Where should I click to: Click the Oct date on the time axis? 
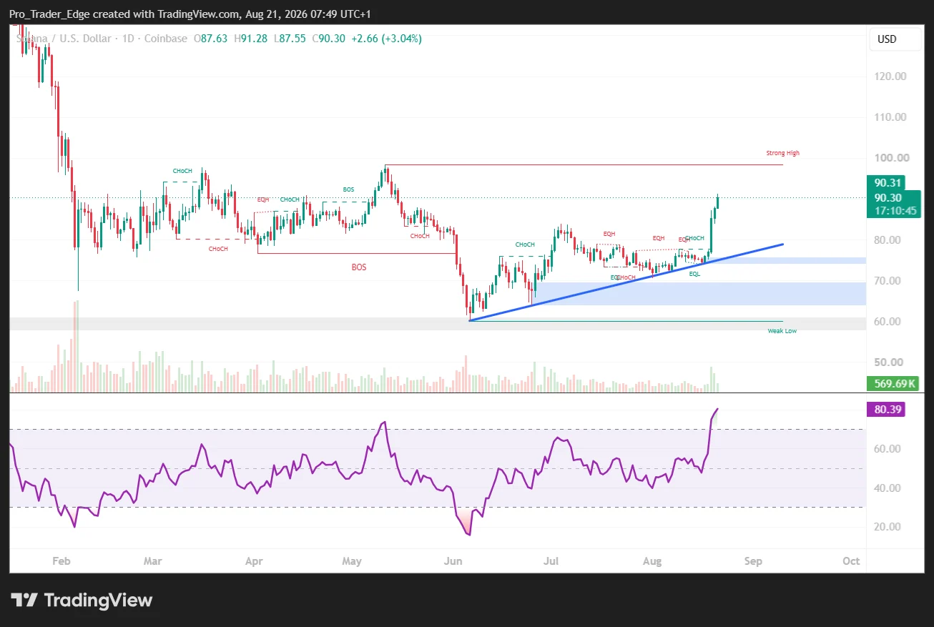851,561
